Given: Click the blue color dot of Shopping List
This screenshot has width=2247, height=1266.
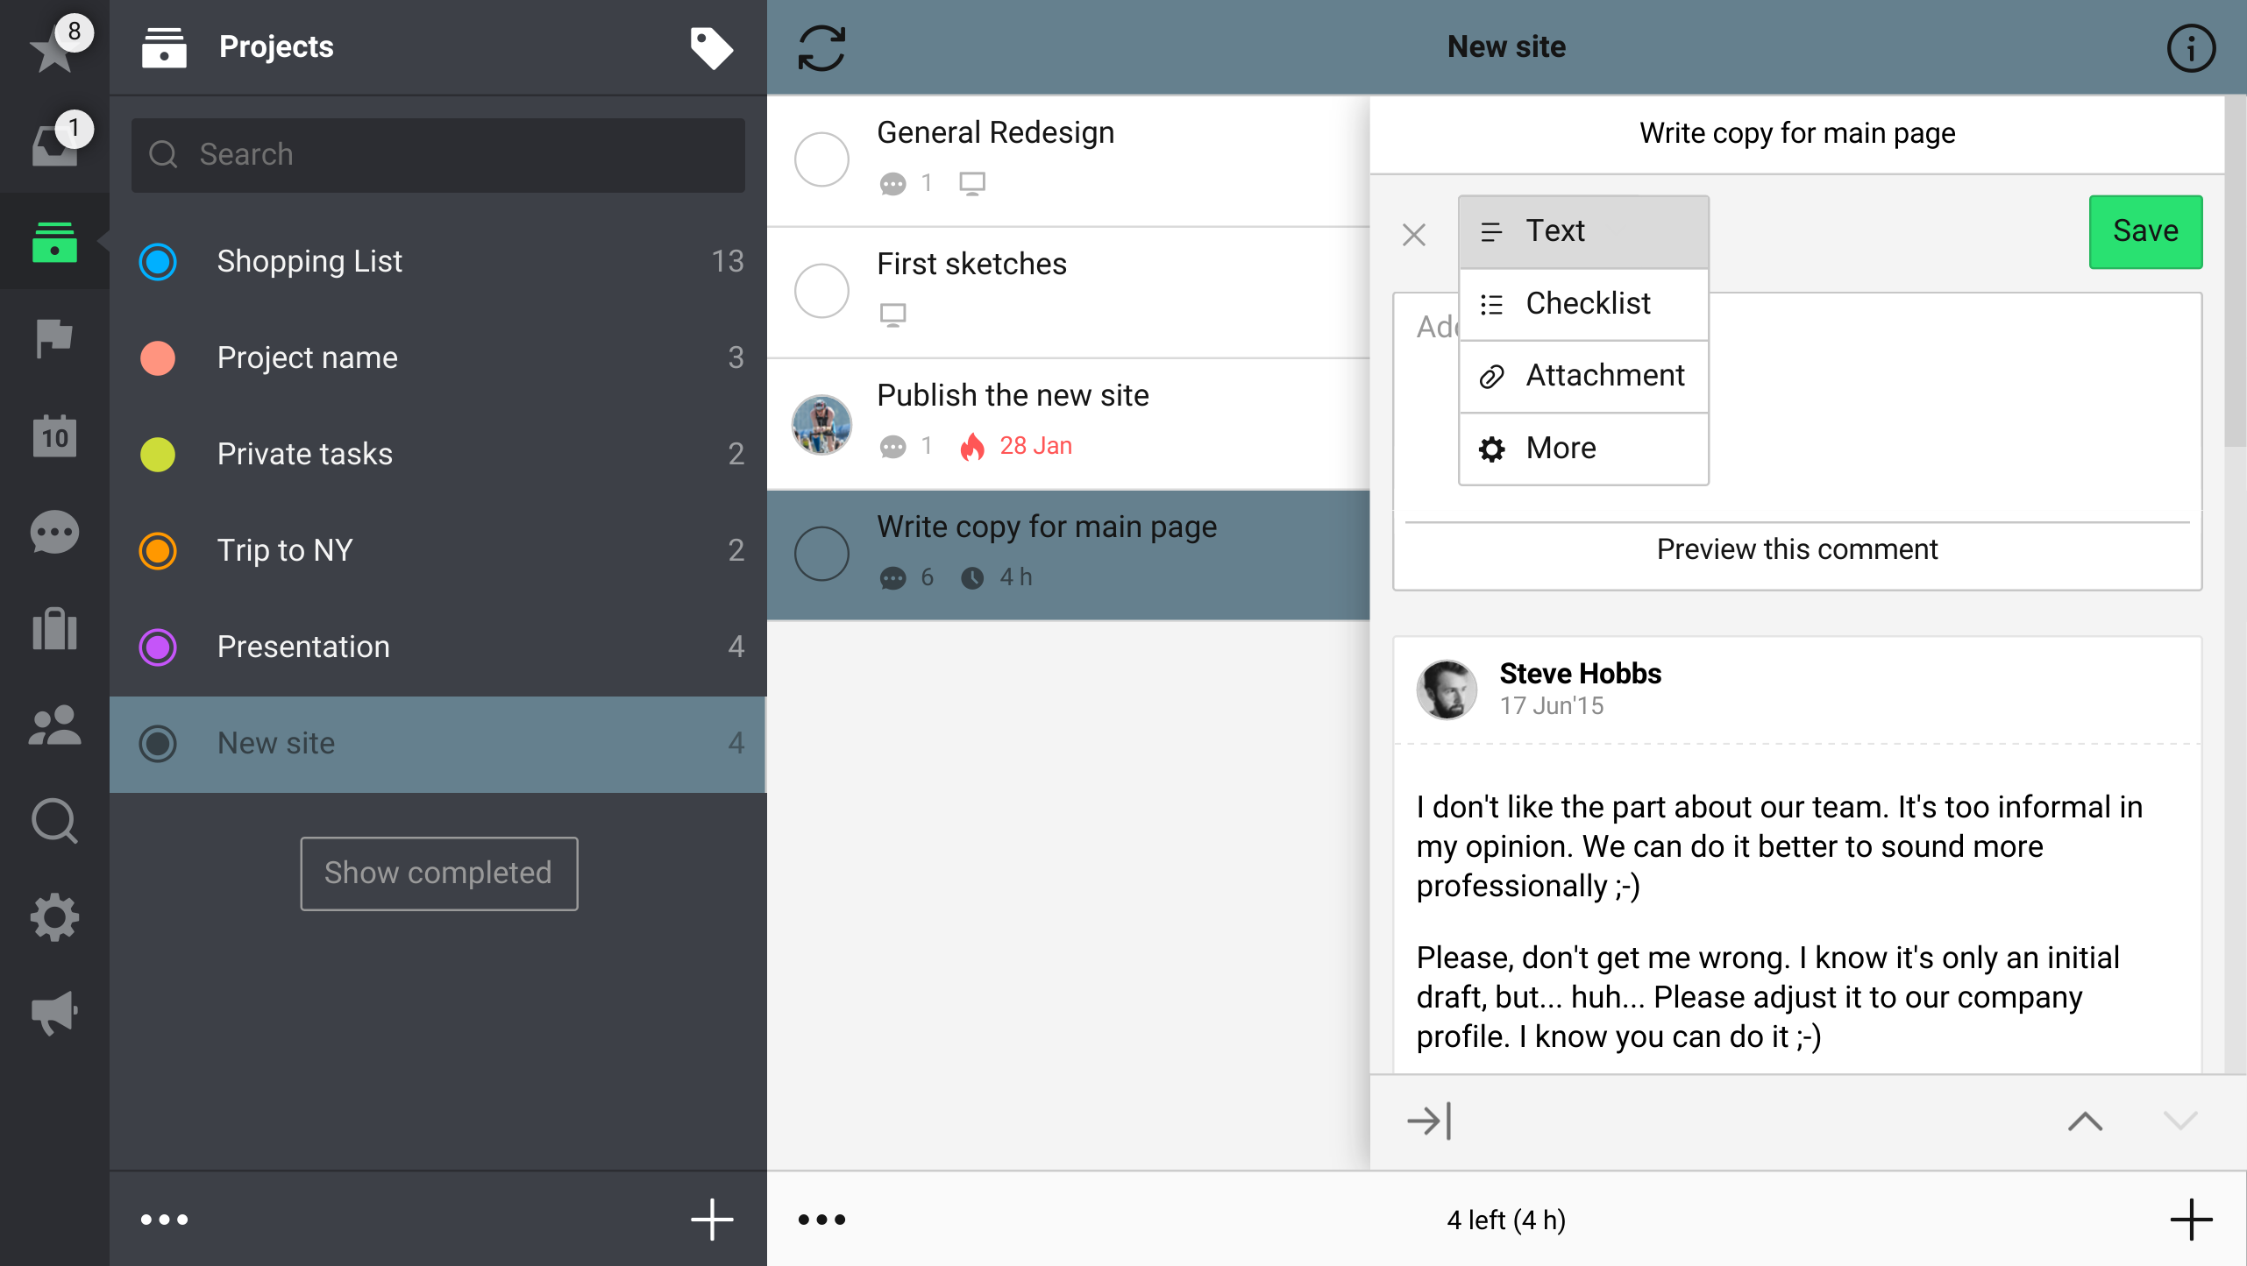Looking at the screenshot, I should (x=158, y=261).
